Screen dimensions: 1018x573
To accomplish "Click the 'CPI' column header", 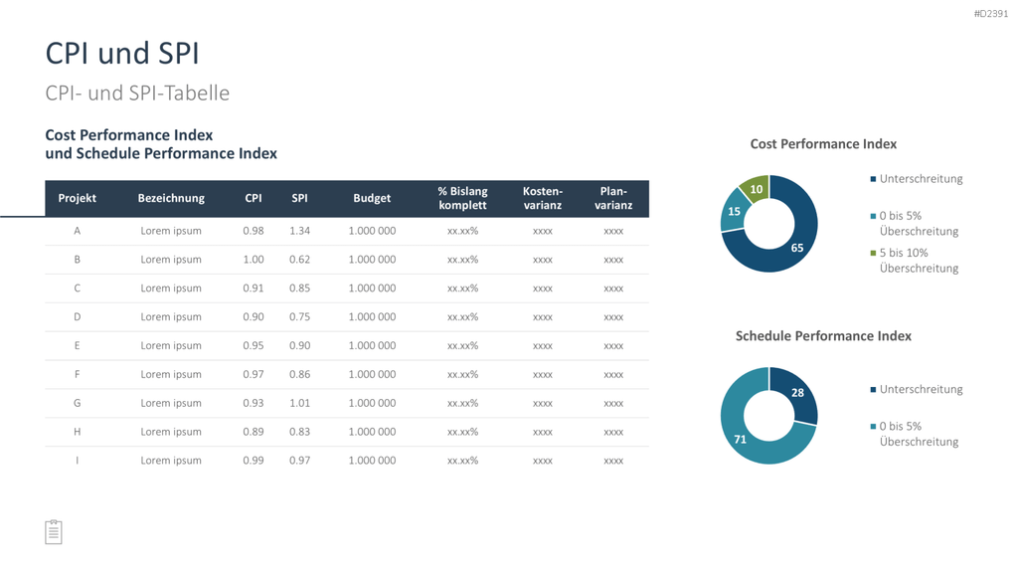I will coord(254,198).
